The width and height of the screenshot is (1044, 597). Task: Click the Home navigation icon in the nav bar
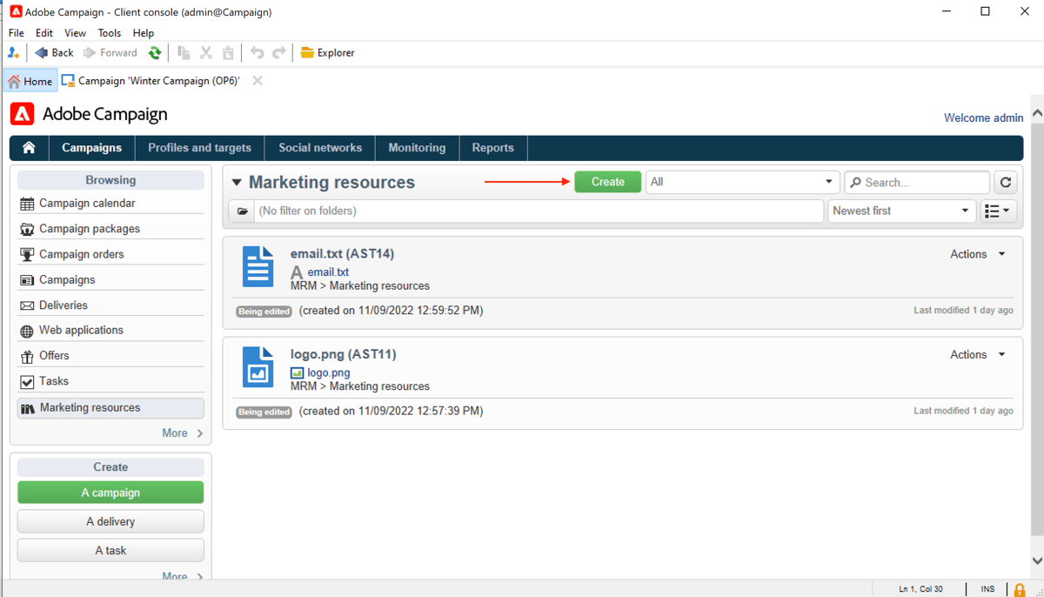point(28,147)
